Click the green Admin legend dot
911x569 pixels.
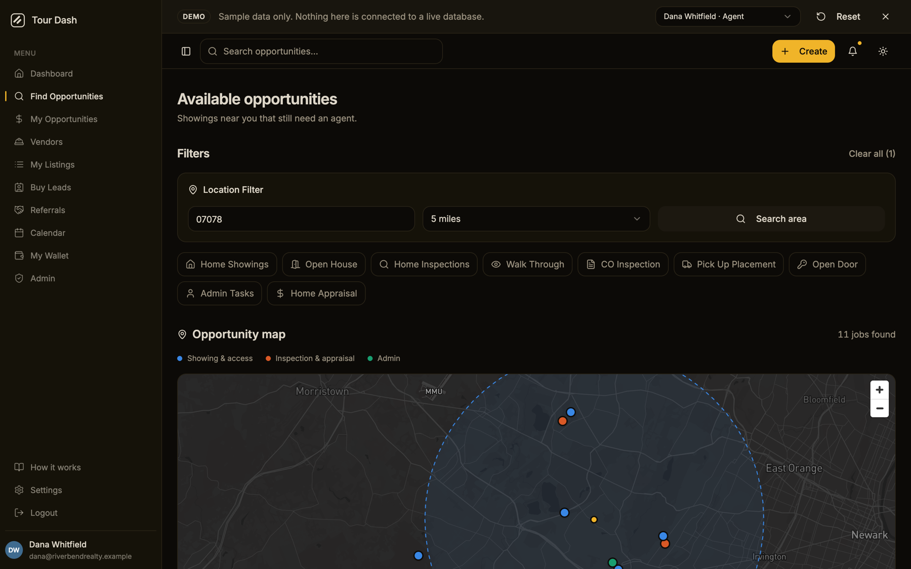[x=370, y=359]
